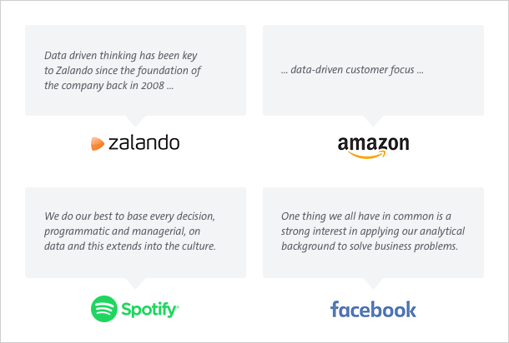Click the Zalando wordmark text
Screen dimensions: 509x343
[144, 142]
